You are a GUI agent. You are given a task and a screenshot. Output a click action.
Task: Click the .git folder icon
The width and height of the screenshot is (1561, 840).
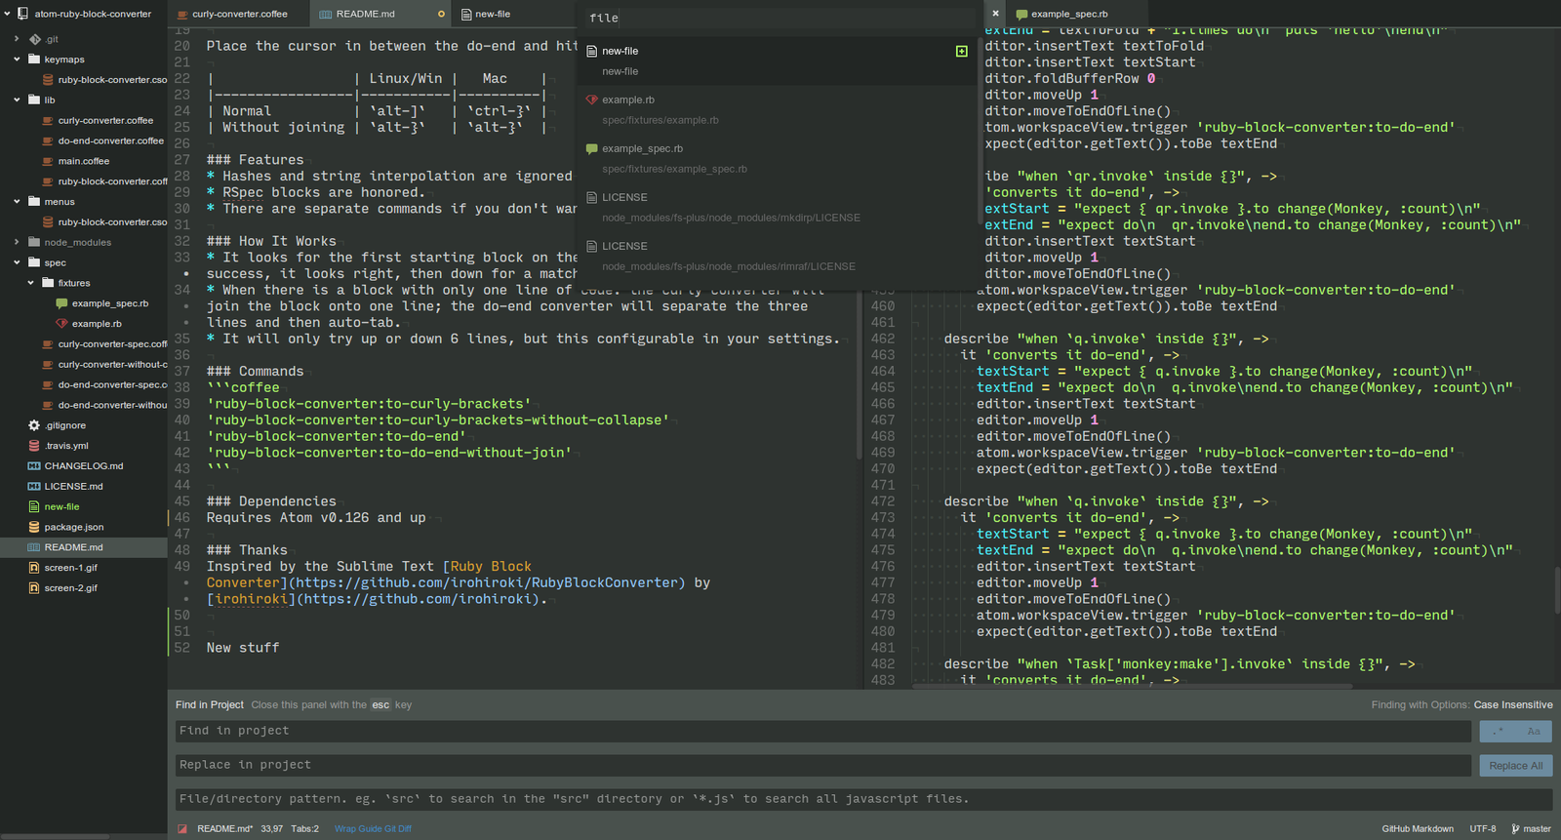point(35,39)
